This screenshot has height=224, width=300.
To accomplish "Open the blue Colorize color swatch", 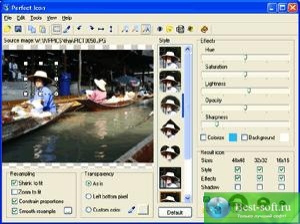I will coord(233,137).
